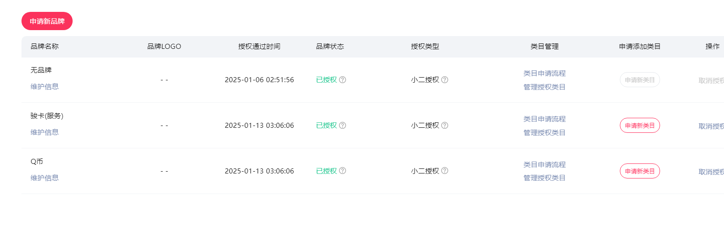Open 维护信息 for 骏卡(服务)

pos(45,132)
